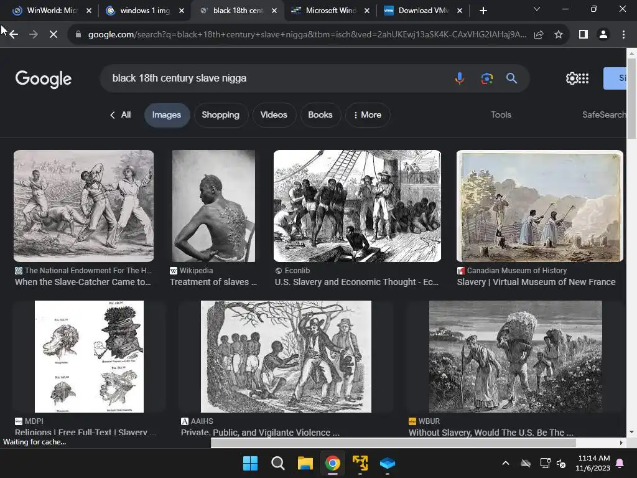Select the Videos filter chip

pyautogui.click(x=274, y=115)
